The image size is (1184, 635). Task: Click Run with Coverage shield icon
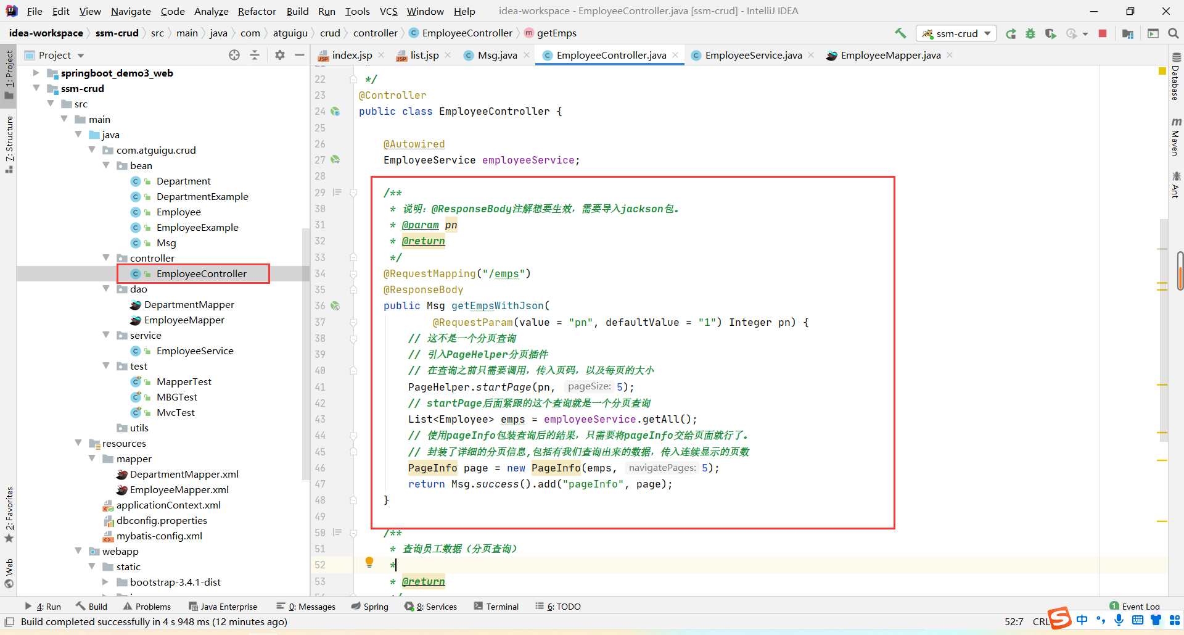click(1050, 33)
